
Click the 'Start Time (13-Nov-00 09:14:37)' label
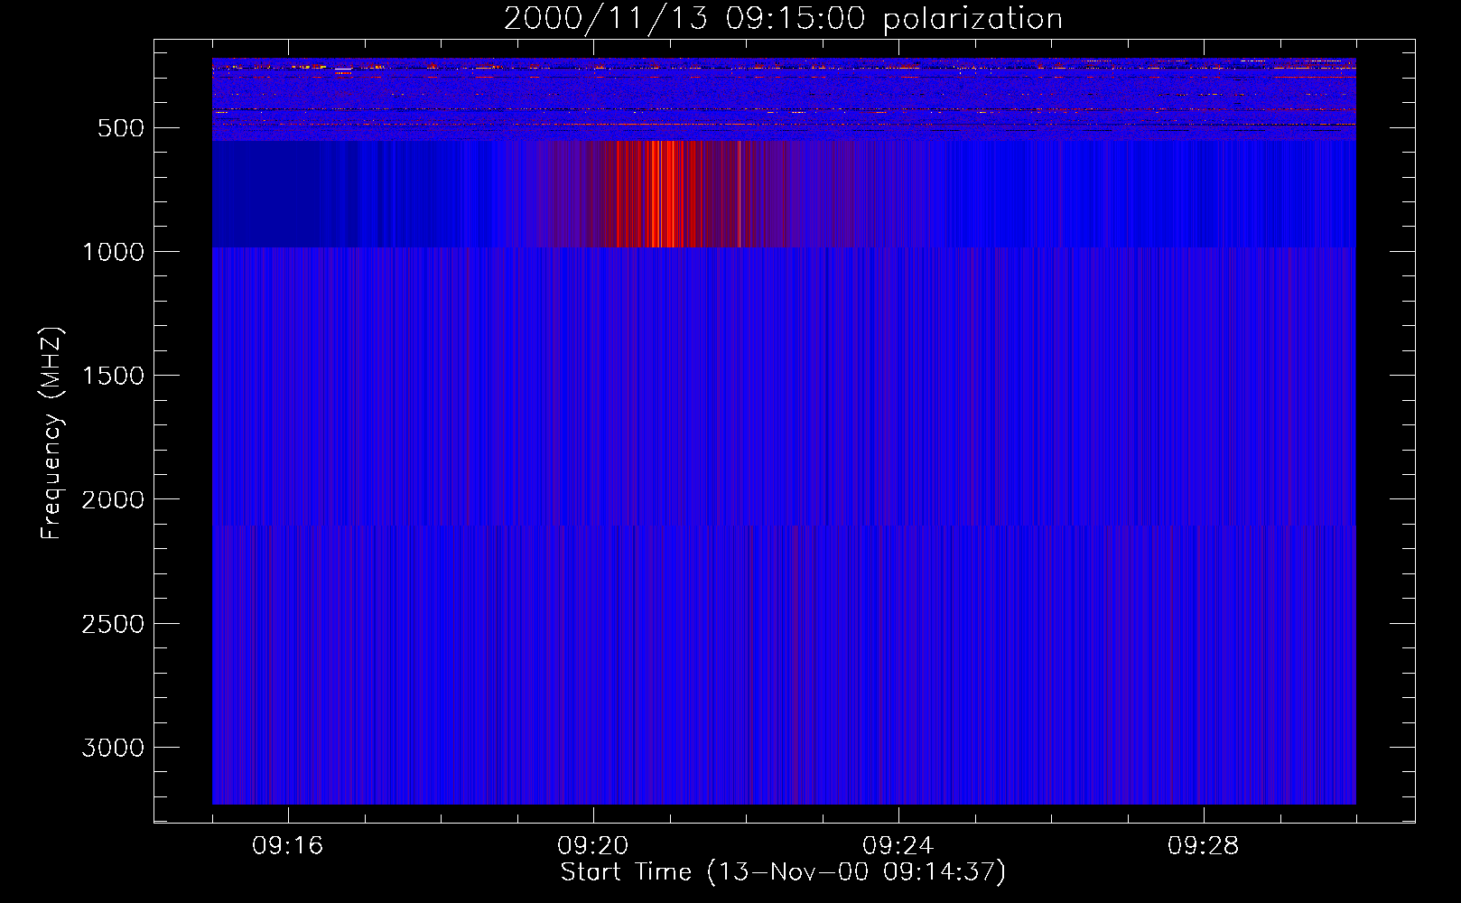pos(783,872)
